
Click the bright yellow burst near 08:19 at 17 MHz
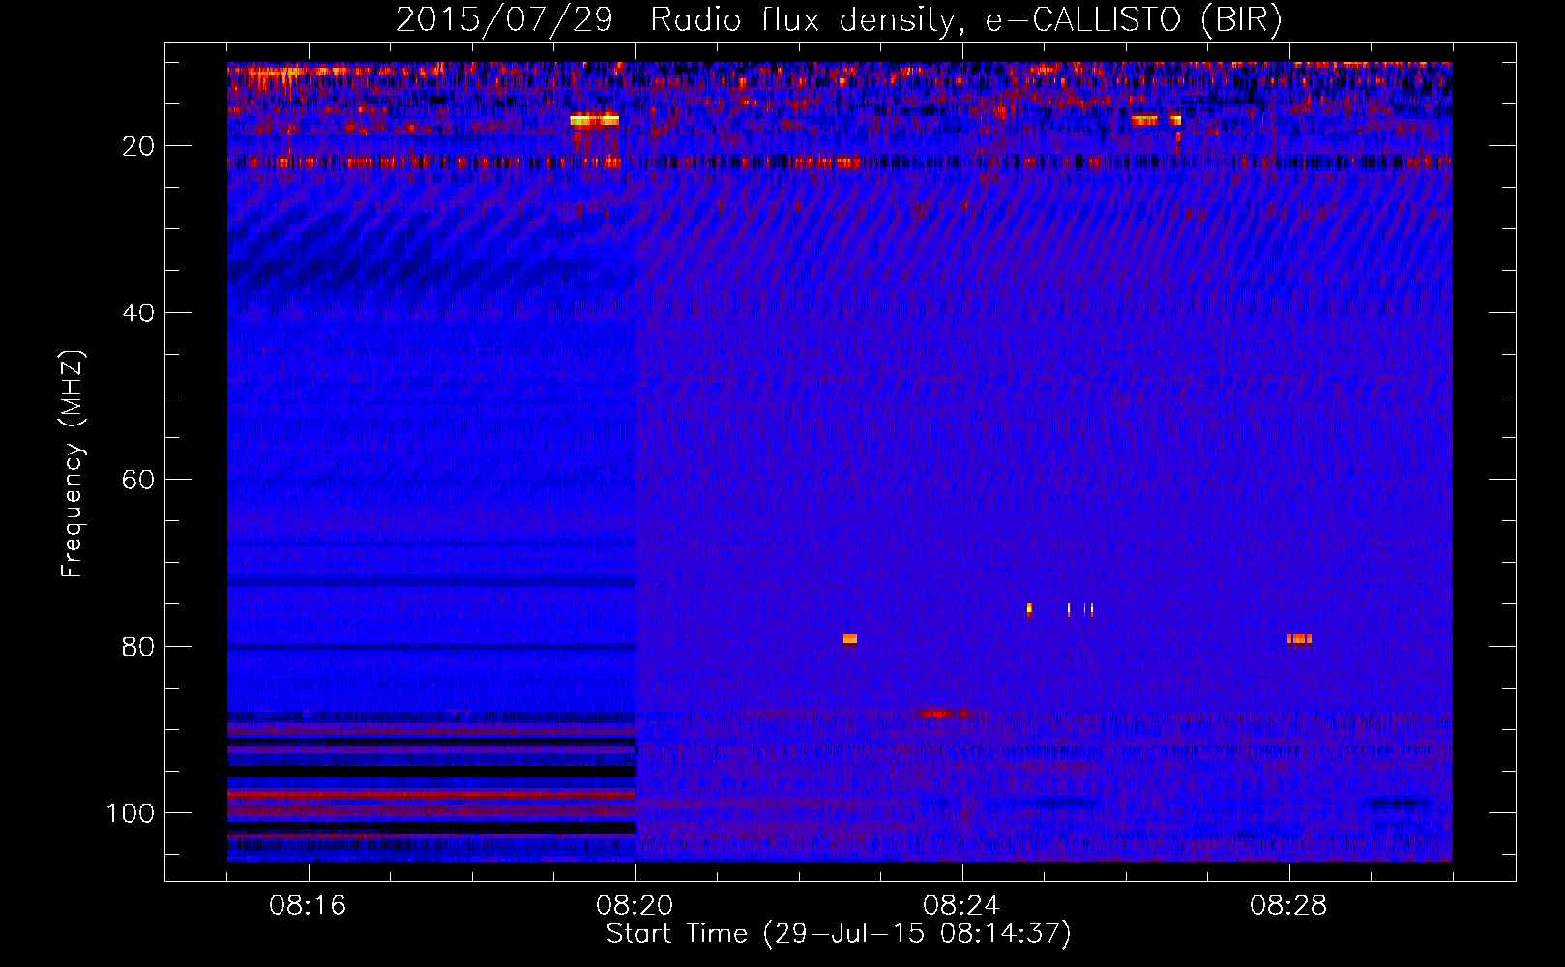click(x=594, y=120)
